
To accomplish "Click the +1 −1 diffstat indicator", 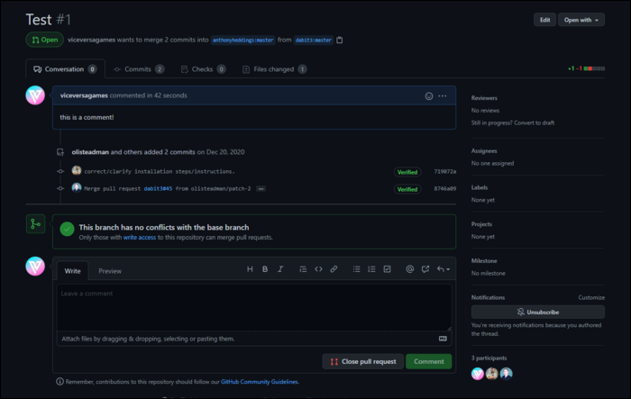I will [x=586, y=68].
